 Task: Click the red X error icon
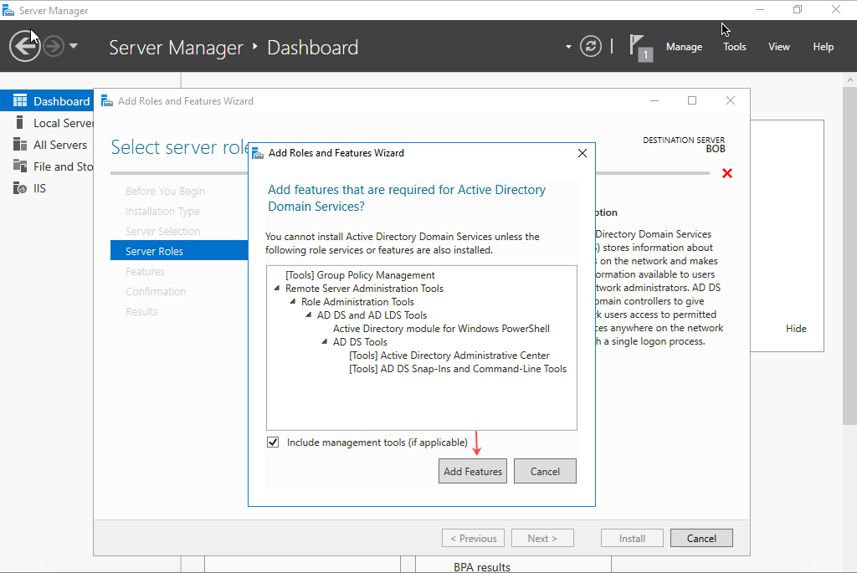coord(727,174)
